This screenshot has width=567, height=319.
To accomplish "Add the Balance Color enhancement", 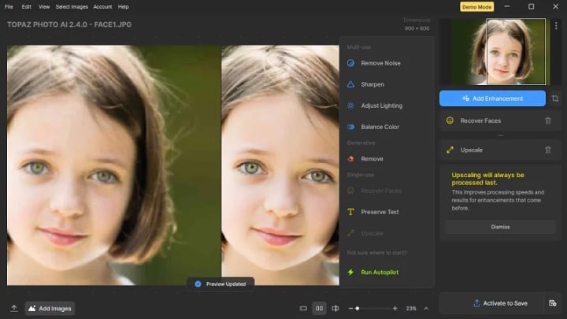I will (x=380, y=127).
